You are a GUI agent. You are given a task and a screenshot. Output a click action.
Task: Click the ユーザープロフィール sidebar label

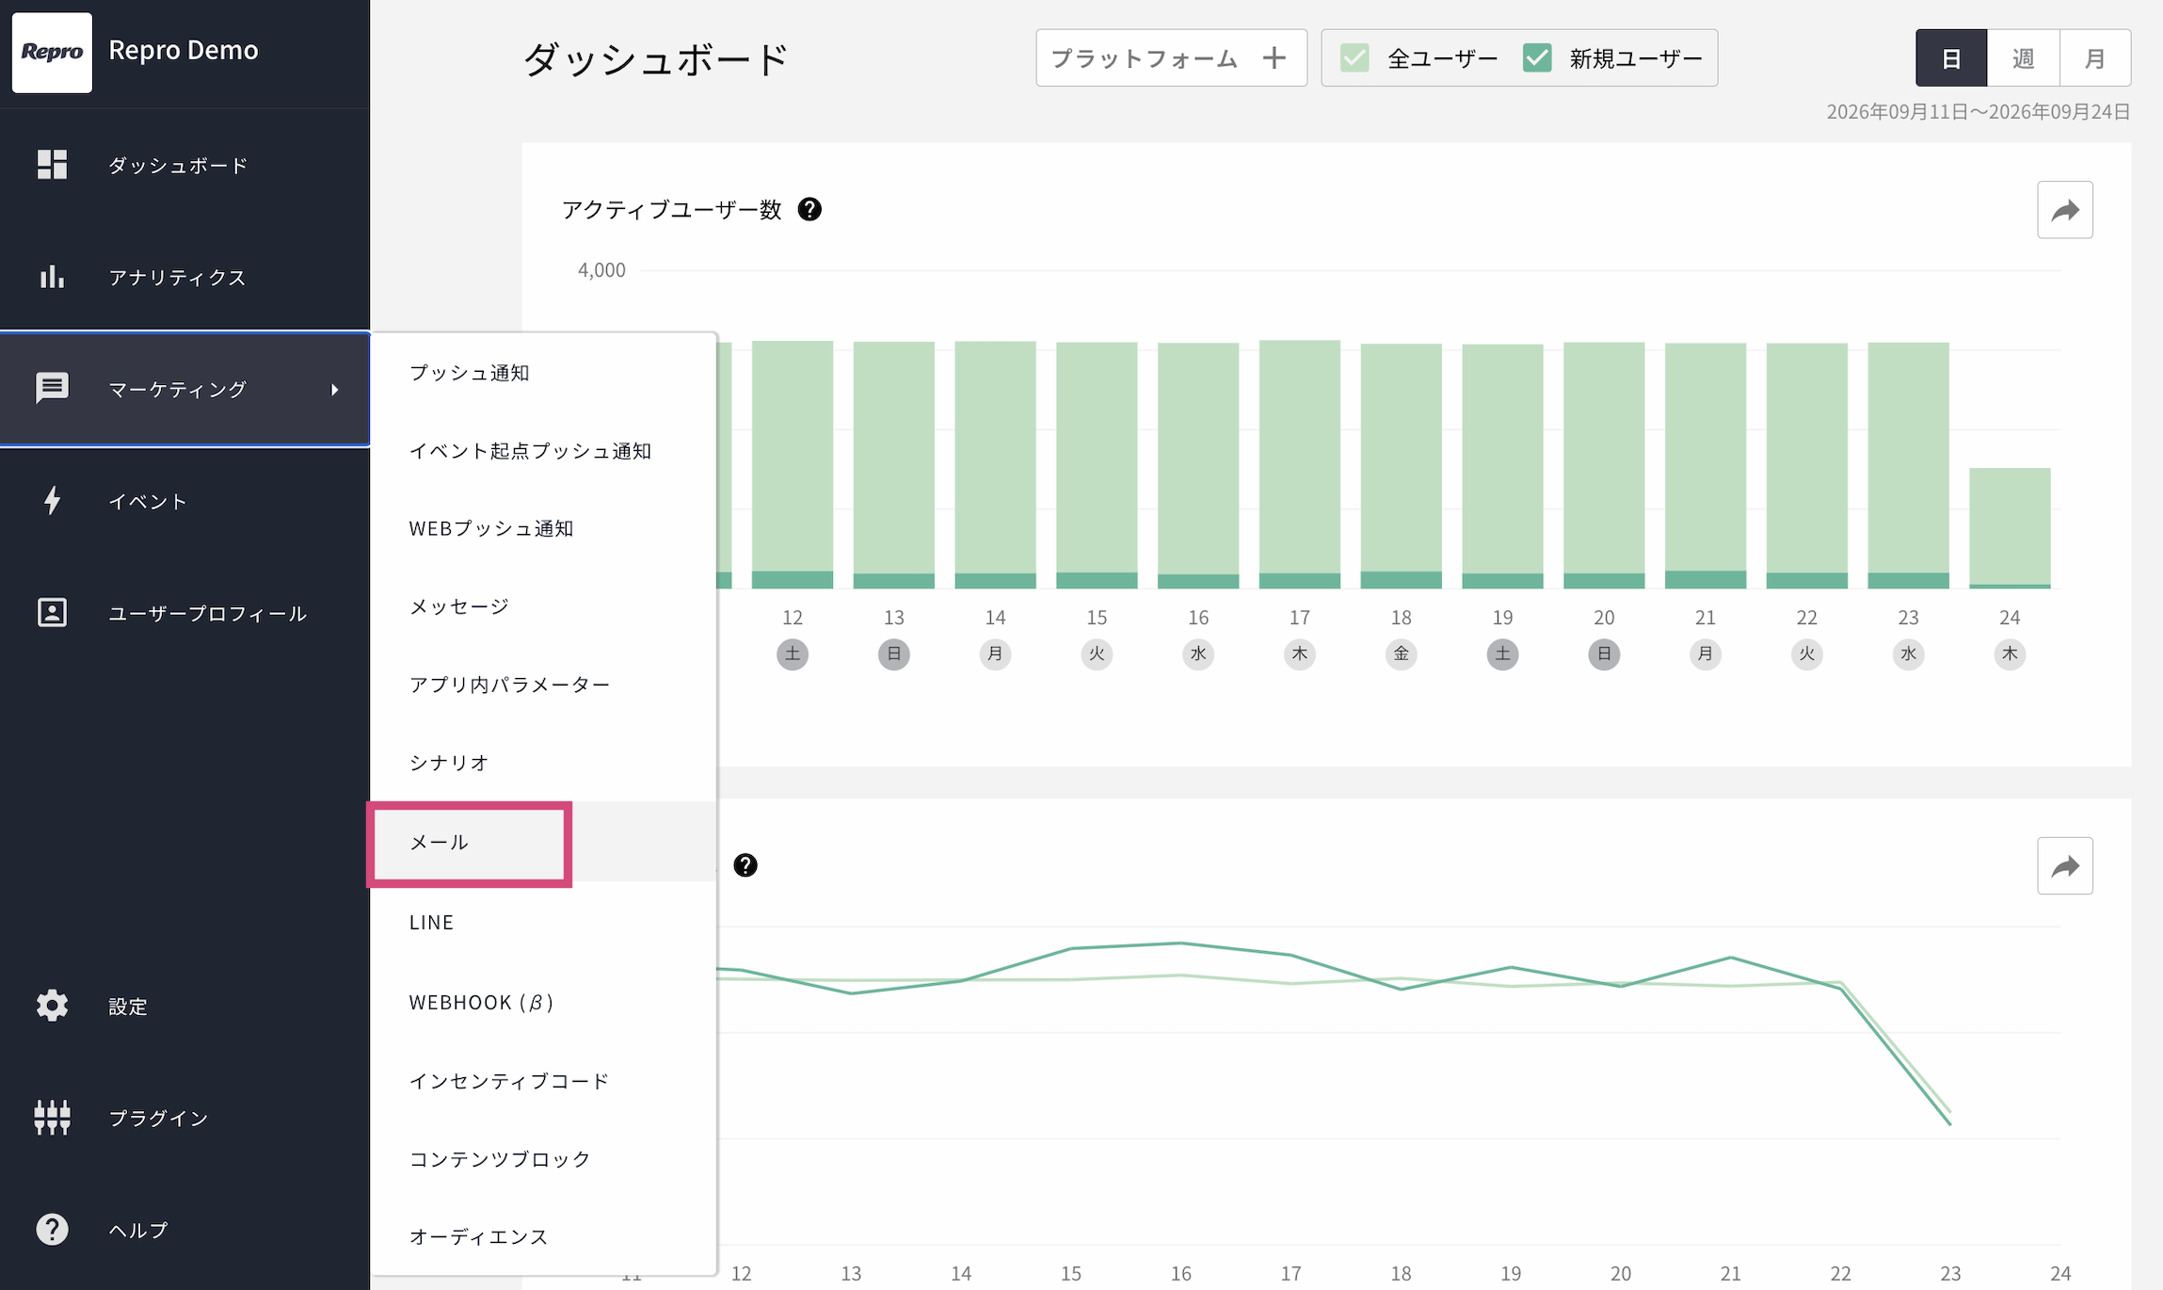(x=207, y=613)
